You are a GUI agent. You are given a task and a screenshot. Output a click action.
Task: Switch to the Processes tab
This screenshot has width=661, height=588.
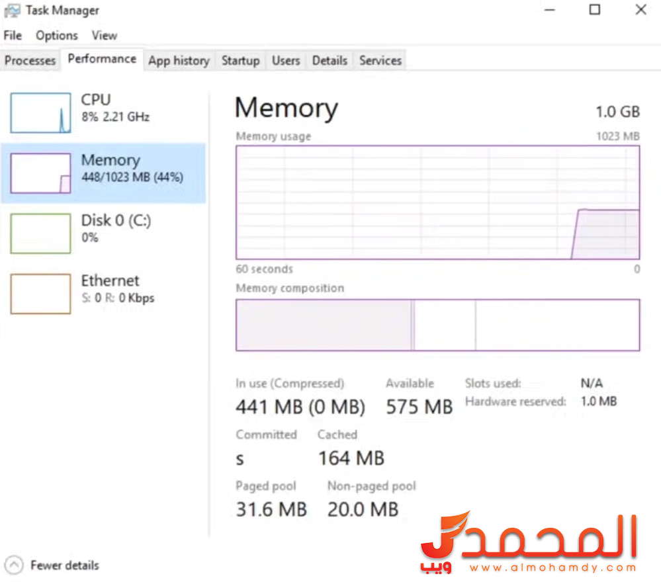[x=30, y=61]
